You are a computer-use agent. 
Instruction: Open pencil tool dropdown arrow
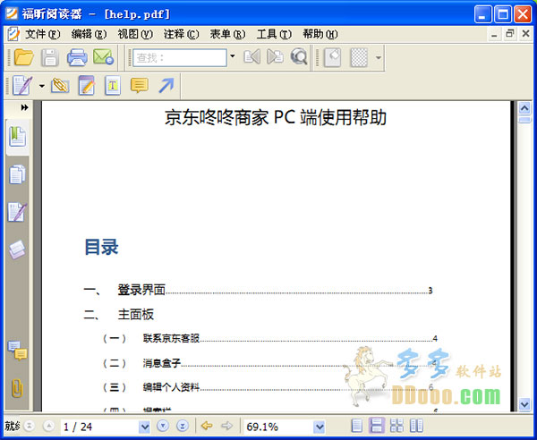pyautogui.click(x=42, y=86)
